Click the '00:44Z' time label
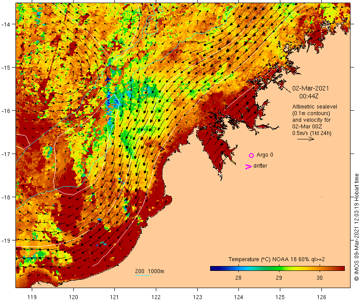The width and height of the screenshot is (362, 300). [309, 96]
